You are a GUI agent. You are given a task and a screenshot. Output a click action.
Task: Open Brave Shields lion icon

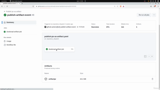(x=120, y=6)
